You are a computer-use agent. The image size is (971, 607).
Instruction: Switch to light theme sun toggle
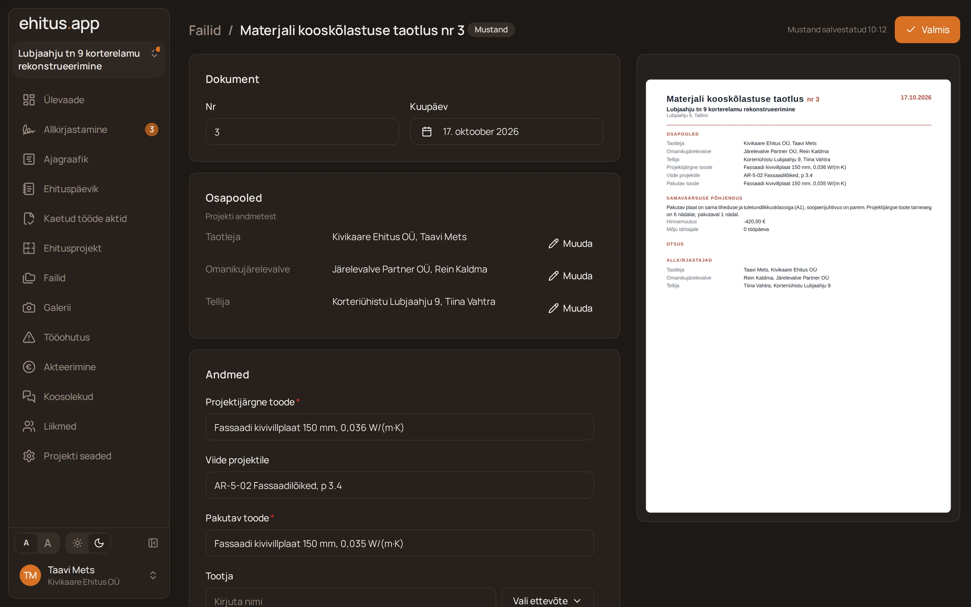click(78, 543)
